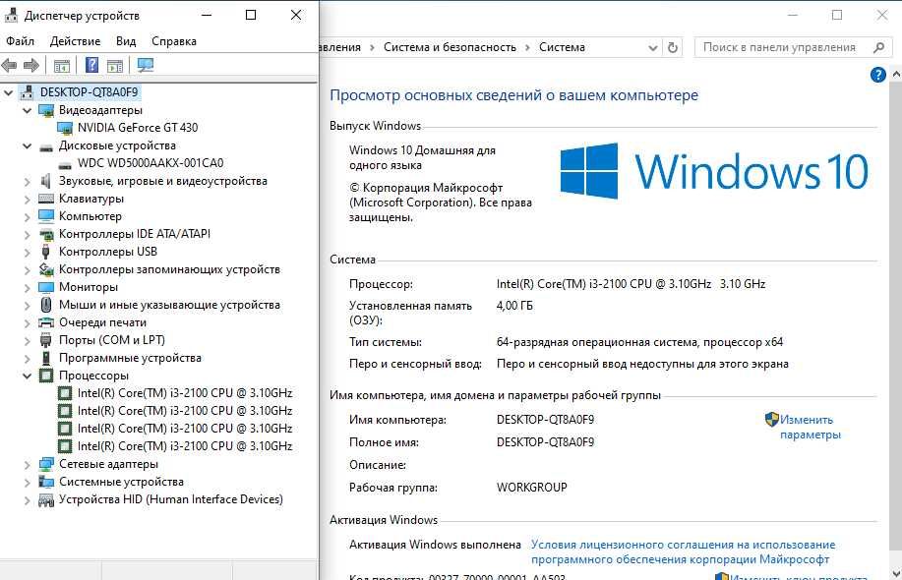Click the Forward arrow in Device Manager toolbar
The height and width of the screenshot is (580, 902).
31,66
